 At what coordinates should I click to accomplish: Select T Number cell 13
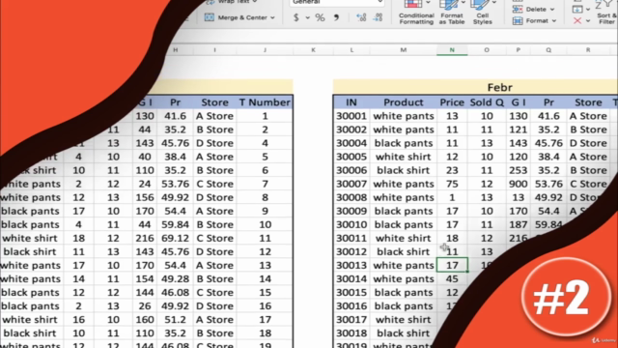tap(265, 265)
